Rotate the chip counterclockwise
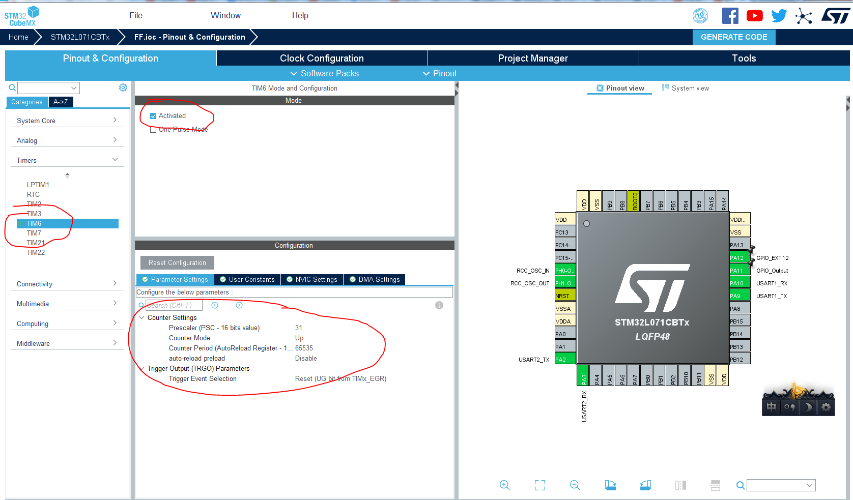The image size is (853, 500). tap(645, 485)
